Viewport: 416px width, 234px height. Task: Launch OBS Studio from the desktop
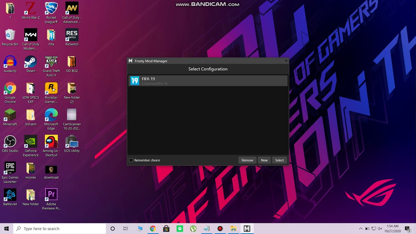point(10,144)
